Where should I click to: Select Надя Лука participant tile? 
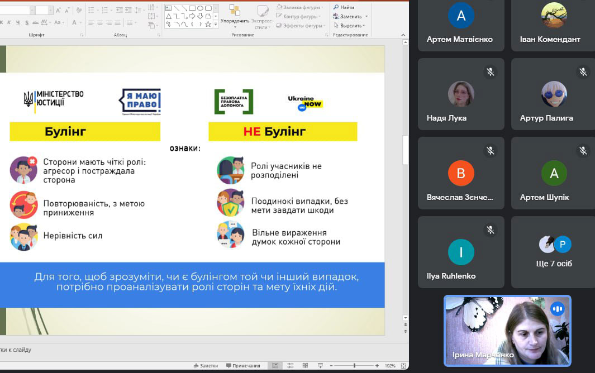coord(461,94)
